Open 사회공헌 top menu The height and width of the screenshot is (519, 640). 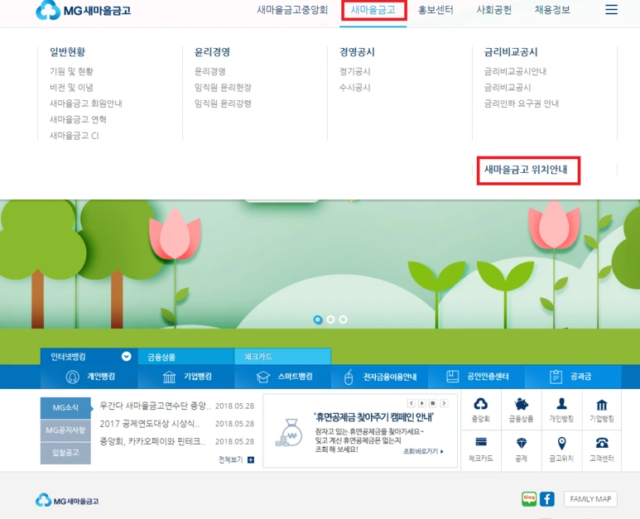(x=494, y=10)
